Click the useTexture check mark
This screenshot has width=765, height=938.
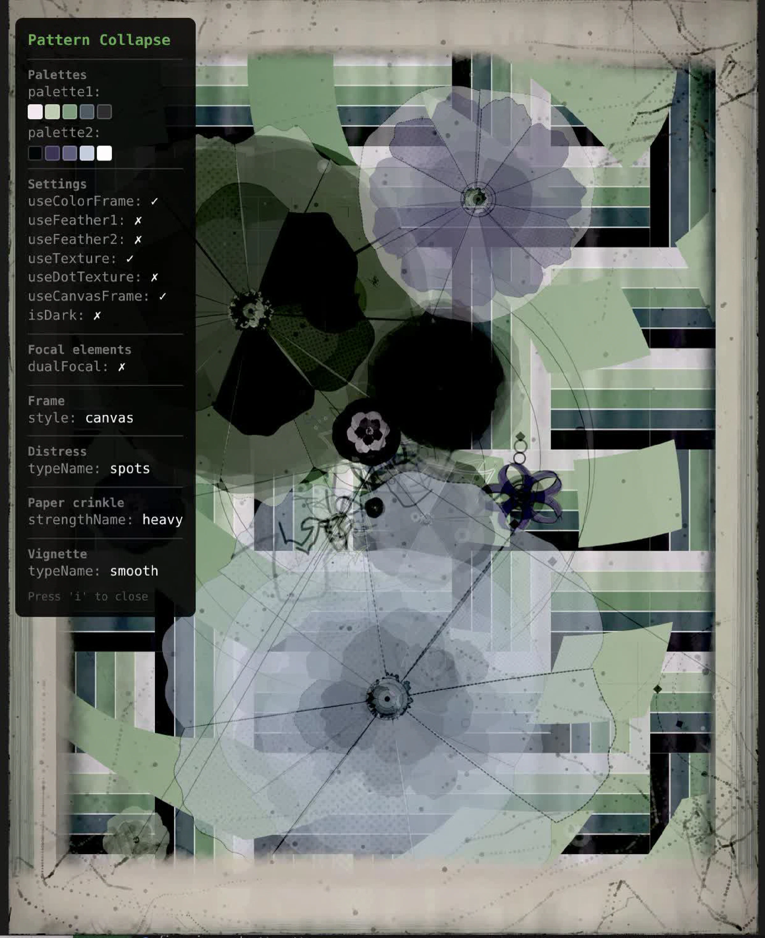pyautogui.click(x=129, y=258)
